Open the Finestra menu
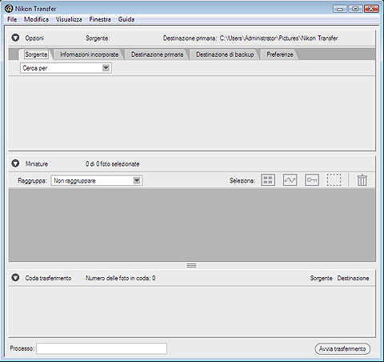Viewport: 384px width, 362px height. point(100,19)
